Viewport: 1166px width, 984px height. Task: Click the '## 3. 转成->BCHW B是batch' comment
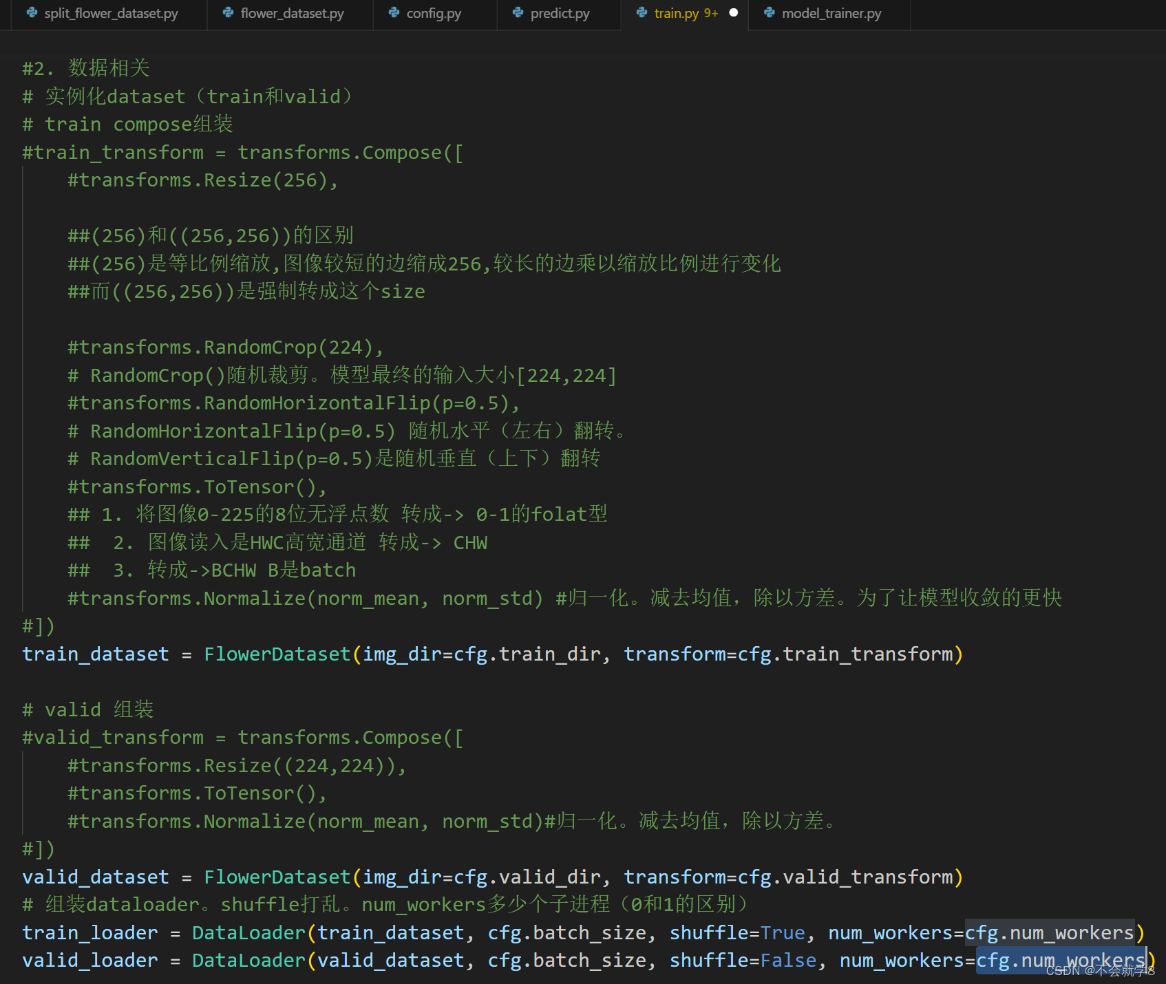(x=212, y=570)
